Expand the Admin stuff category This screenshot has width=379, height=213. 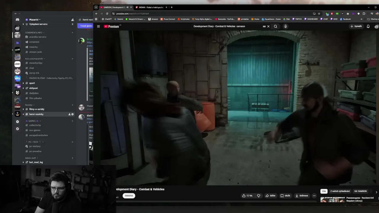click(31, 158)
